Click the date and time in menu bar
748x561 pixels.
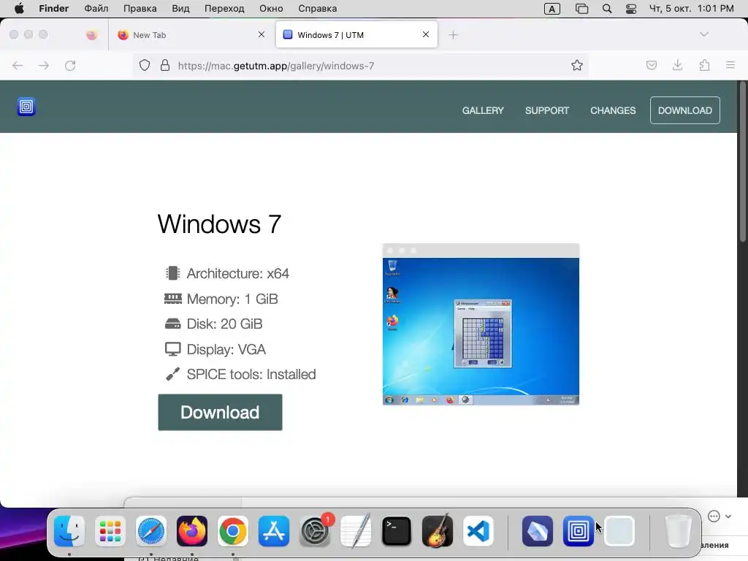691,9
